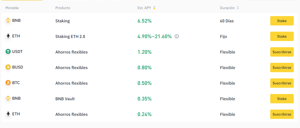Image resolution: width=300 pixels, height=128 pixels.
Task: Click the Duración column header
Action: click(x=227, y=8)
